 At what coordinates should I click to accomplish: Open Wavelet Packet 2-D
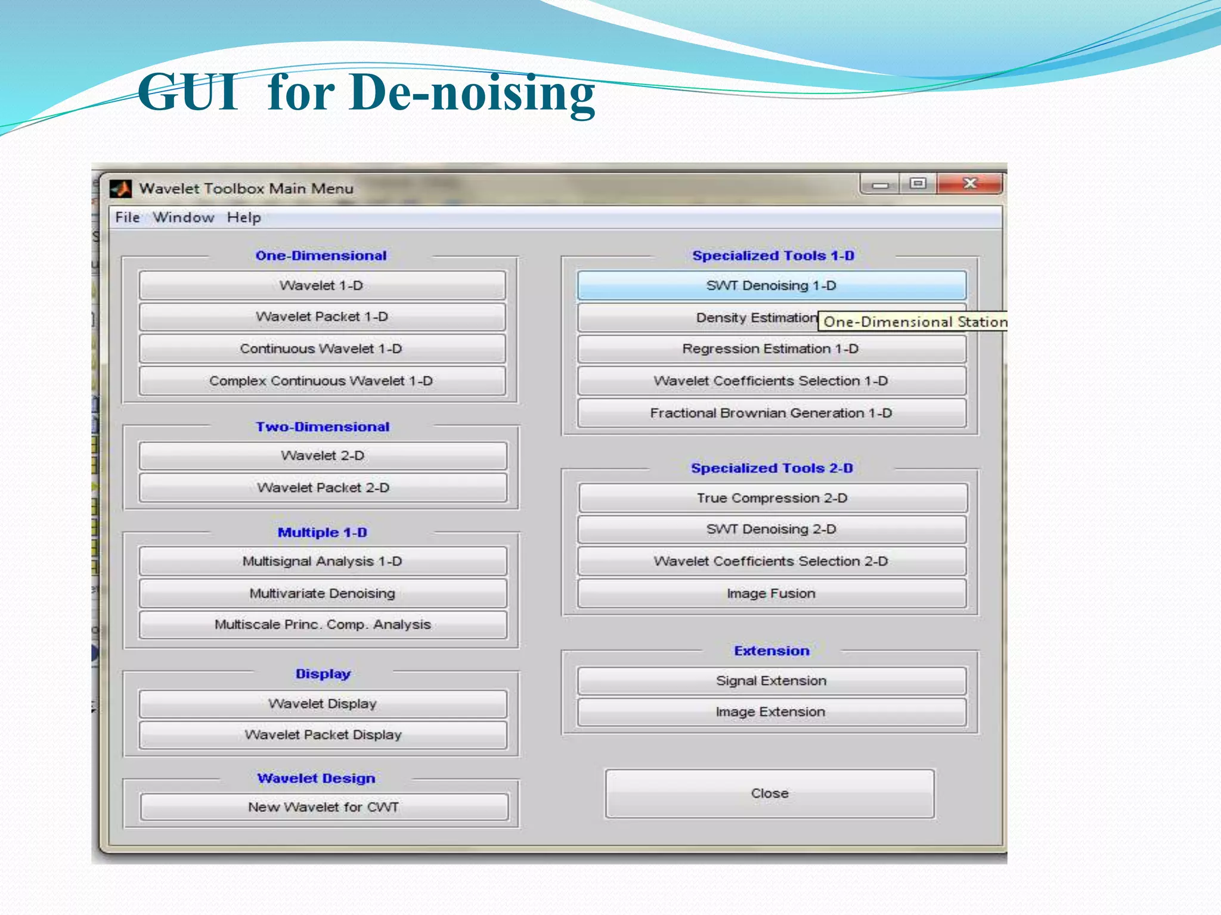[x=323, y=487]
